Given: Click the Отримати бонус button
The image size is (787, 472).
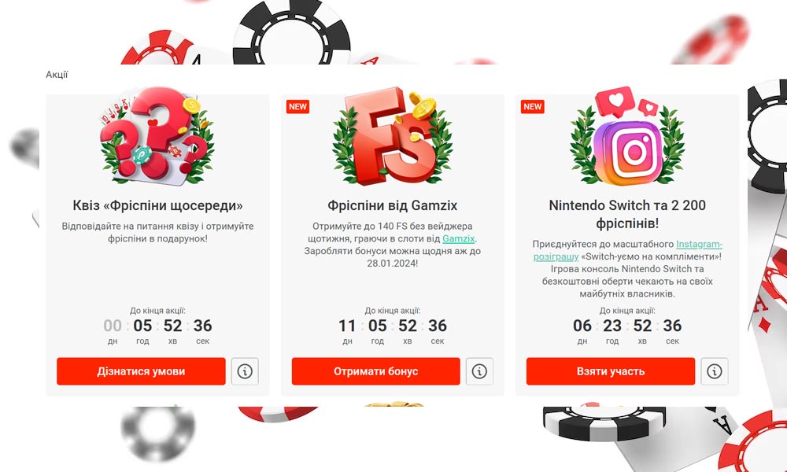Looking at the screenshot, I should point(376,371).
